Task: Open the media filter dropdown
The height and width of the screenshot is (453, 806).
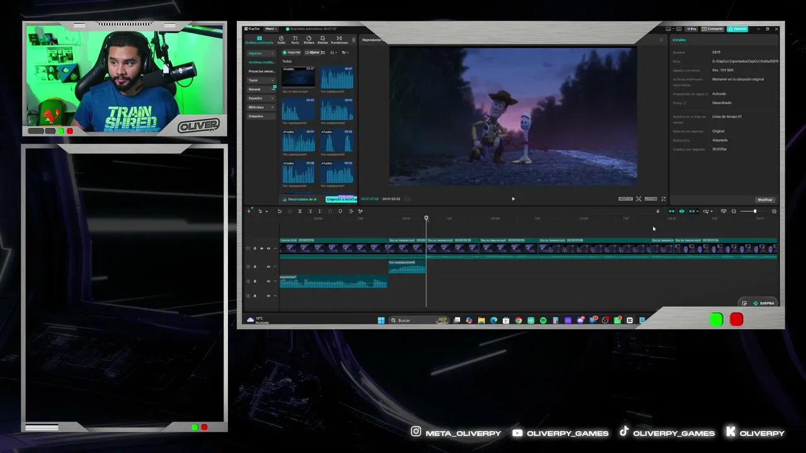Action: coord(345,52)
